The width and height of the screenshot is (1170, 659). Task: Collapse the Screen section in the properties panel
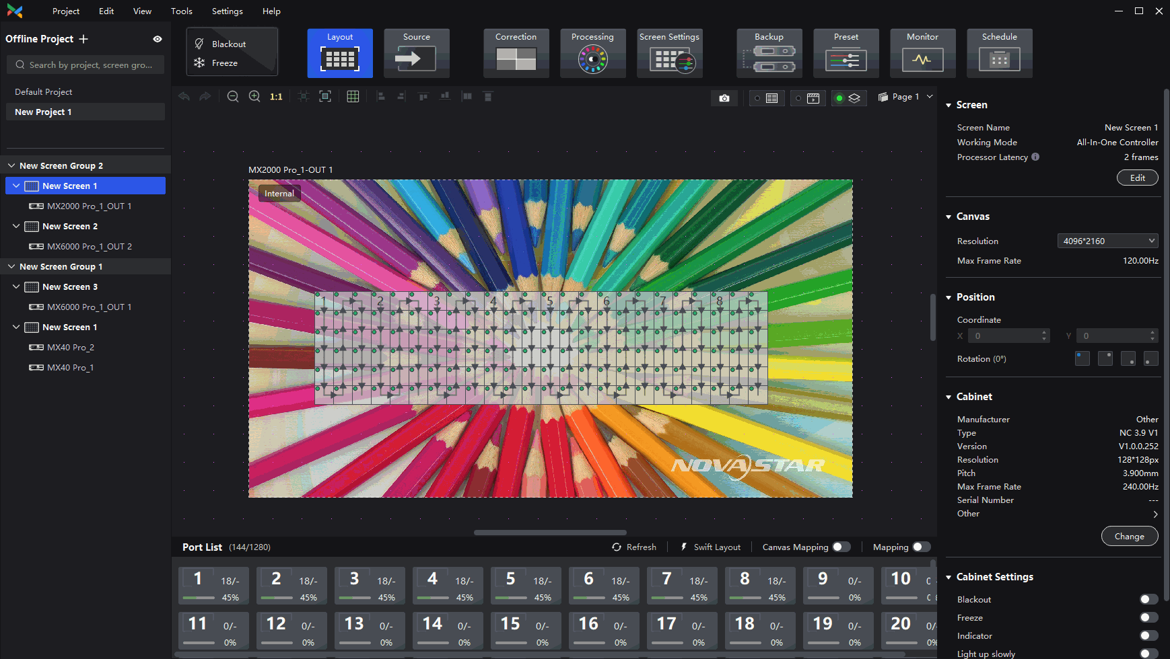click(949, 105)
